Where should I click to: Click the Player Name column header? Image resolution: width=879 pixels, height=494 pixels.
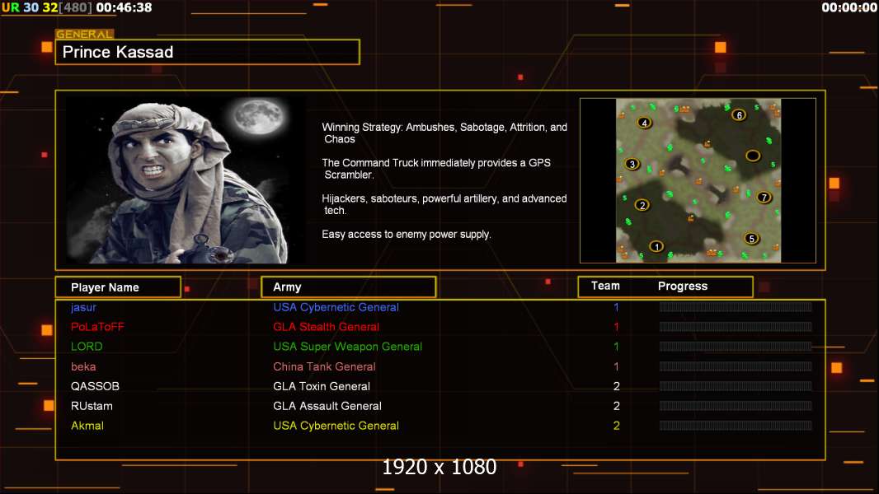tap(118, 287)
